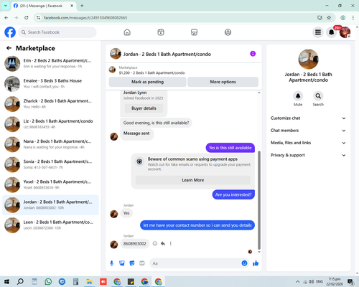The height and width of the screenshot is (287, 359).
Task: Open the account profile picture menu
Action: (345, 32)
